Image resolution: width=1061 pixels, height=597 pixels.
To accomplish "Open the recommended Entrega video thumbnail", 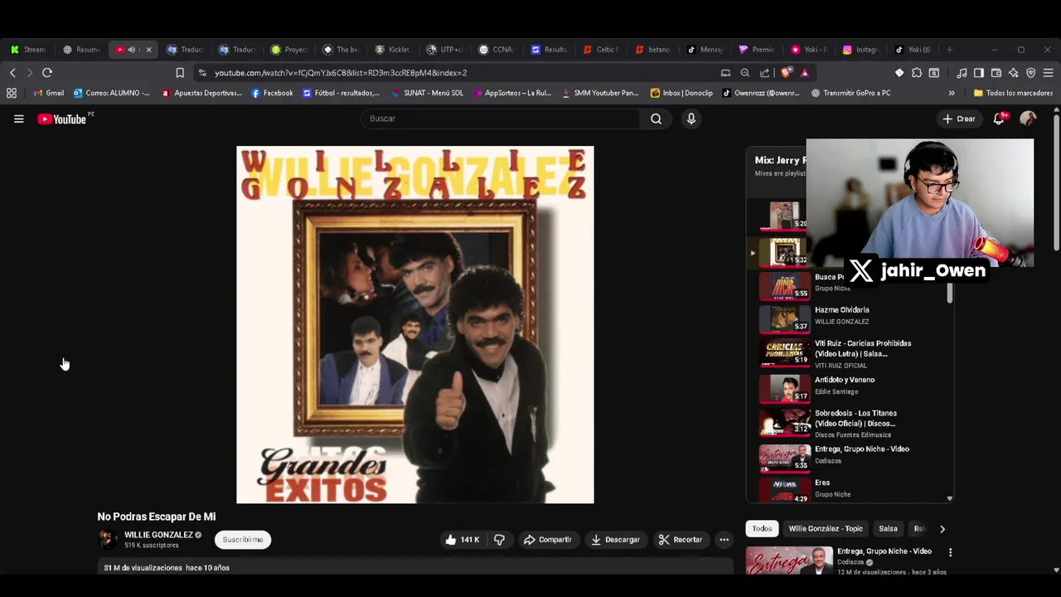I will [789, 561].
